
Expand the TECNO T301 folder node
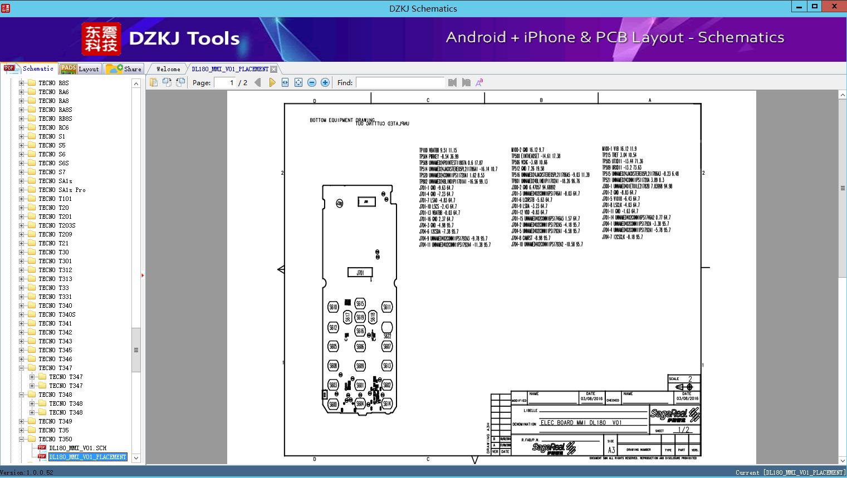coord(21,261)
